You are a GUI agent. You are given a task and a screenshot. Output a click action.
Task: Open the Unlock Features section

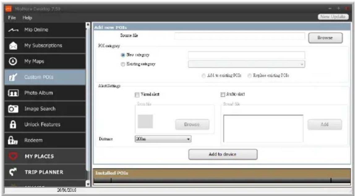point(45,125)
